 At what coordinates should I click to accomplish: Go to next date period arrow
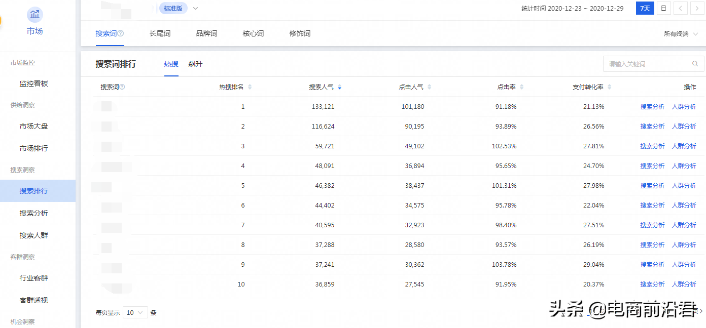coord(697,9)
